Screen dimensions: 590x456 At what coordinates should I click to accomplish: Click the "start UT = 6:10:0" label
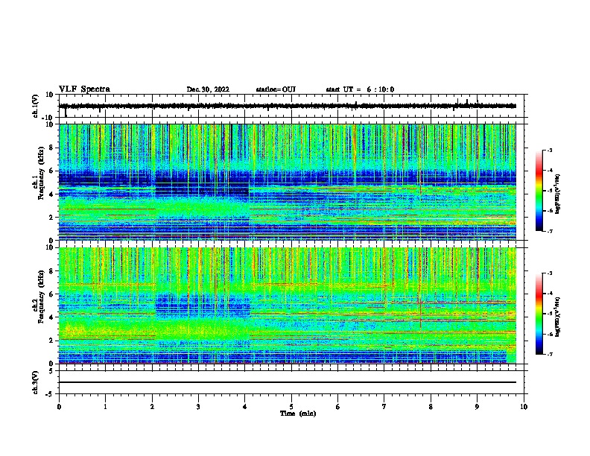pyautogui.click(x=360, y=89)
